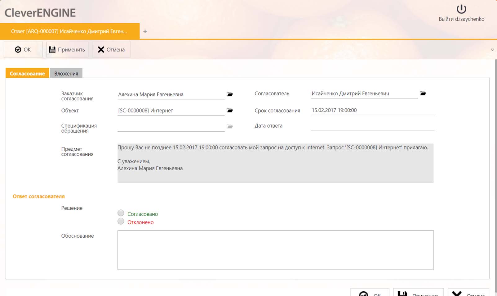Image resolution: width=497 pixels, height=296 pixels.
Task: Click the bottom Применить button
Action: 418,292
